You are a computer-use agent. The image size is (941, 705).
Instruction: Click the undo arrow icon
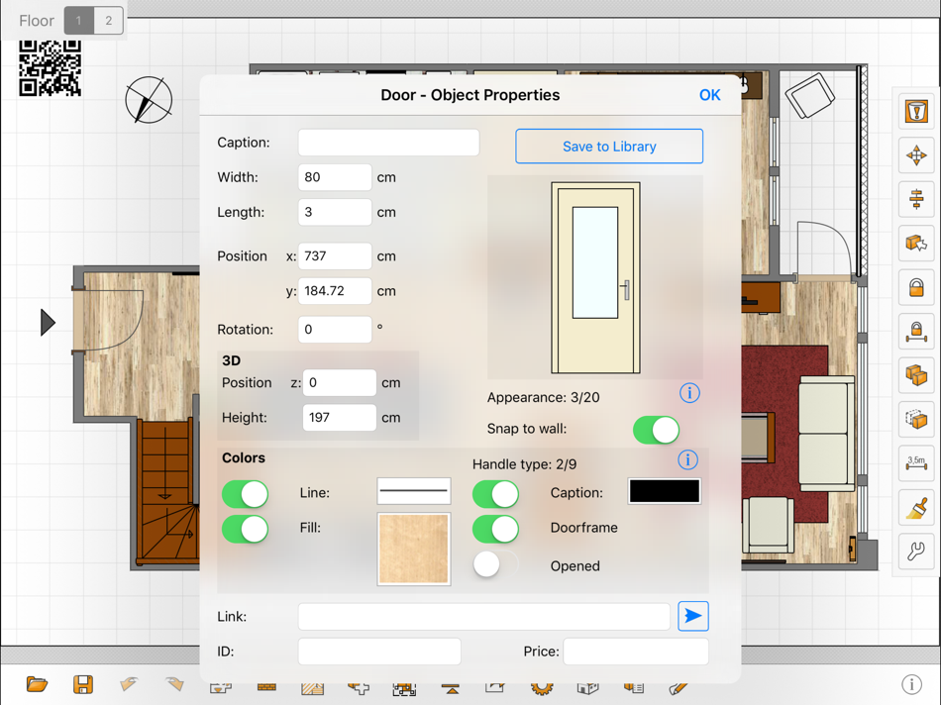pos(129,684)
